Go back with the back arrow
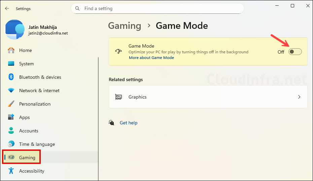 point(7,8)
